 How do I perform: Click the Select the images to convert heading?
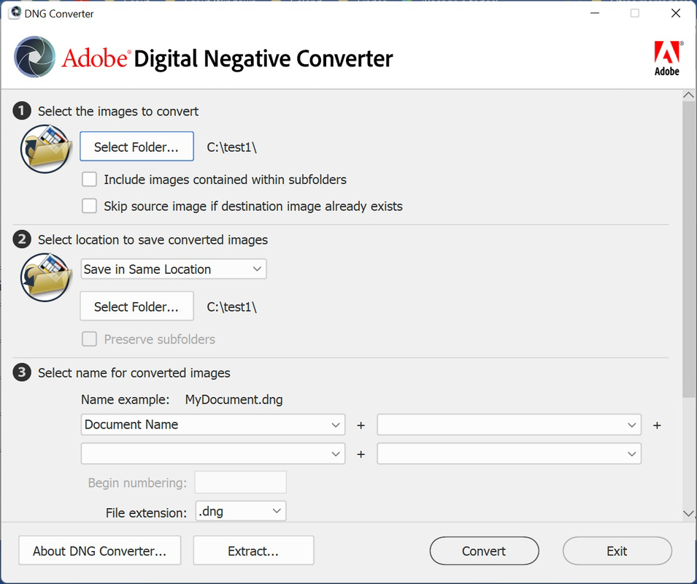point(118,111)
